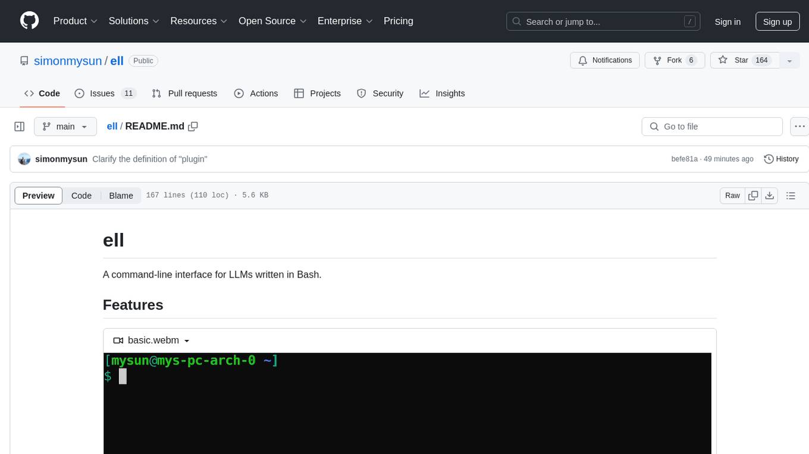Go to ell root in breadcrumb

pos(112,127)
